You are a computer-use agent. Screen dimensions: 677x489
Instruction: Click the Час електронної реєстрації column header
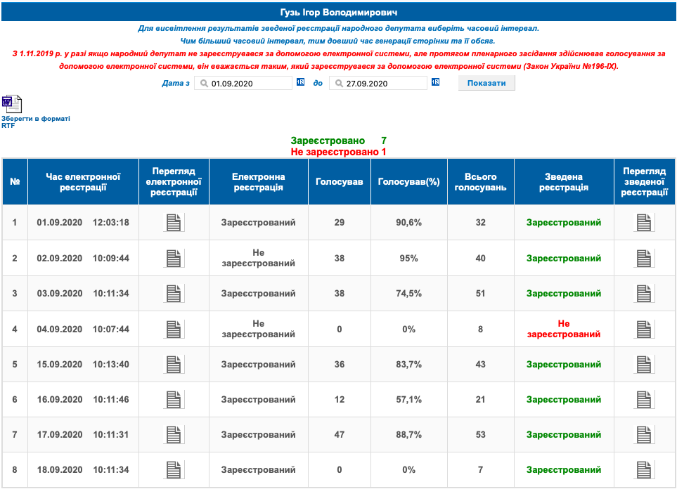click(83, 182)
